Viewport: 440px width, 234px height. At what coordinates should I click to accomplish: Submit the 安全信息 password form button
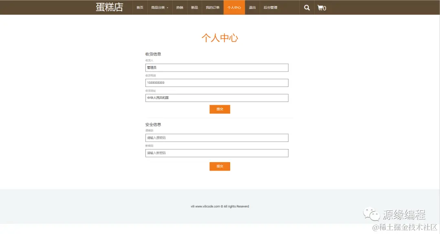220,166
